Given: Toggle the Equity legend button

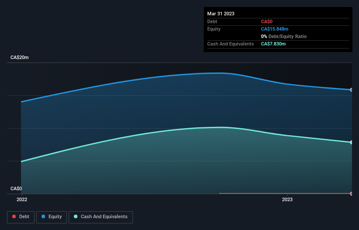Looking at the screenshot, I should tap(52, 217).
